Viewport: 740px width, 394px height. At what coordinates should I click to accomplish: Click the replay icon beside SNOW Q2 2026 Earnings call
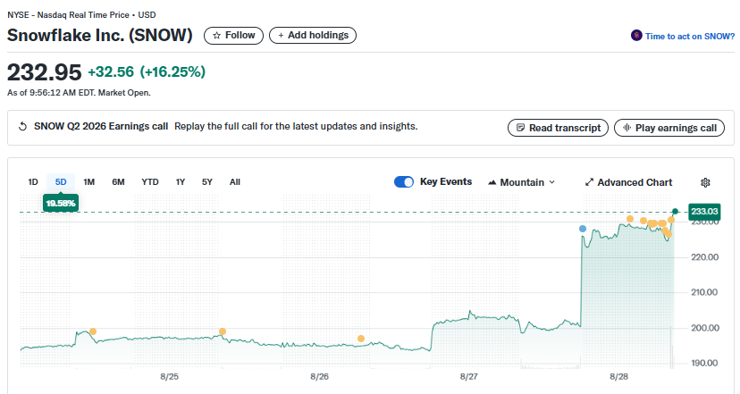[x=22, y=127]
